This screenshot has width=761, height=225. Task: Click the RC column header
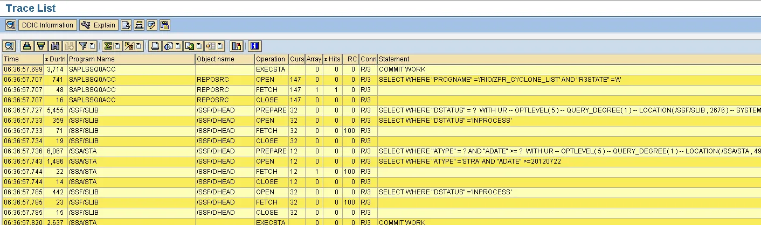(x=350, y=59)
